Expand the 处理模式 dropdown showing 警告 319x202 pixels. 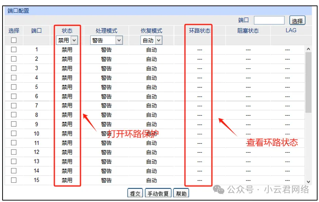click(x=106, y=40)
